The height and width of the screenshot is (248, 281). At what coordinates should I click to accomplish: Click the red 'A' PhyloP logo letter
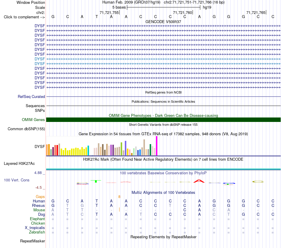click(199, 181)
